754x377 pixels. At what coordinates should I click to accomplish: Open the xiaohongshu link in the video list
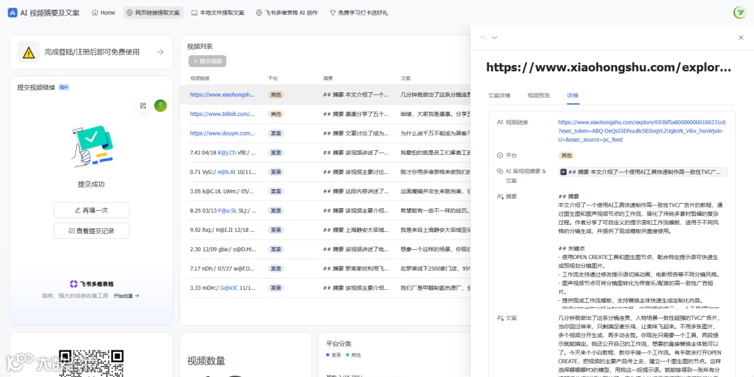click(222, 95)
